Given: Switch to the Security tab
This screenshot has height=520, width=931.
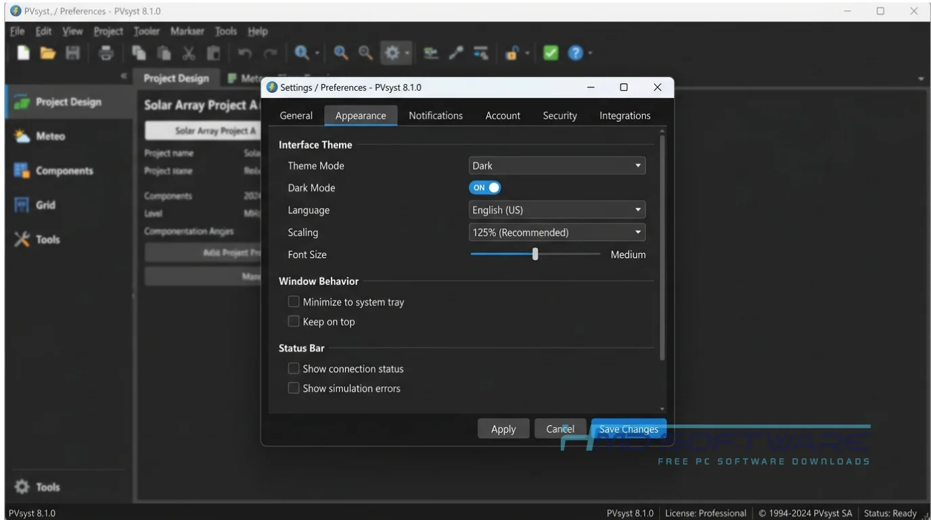Looking at the screenshot, I should point(560,116).
